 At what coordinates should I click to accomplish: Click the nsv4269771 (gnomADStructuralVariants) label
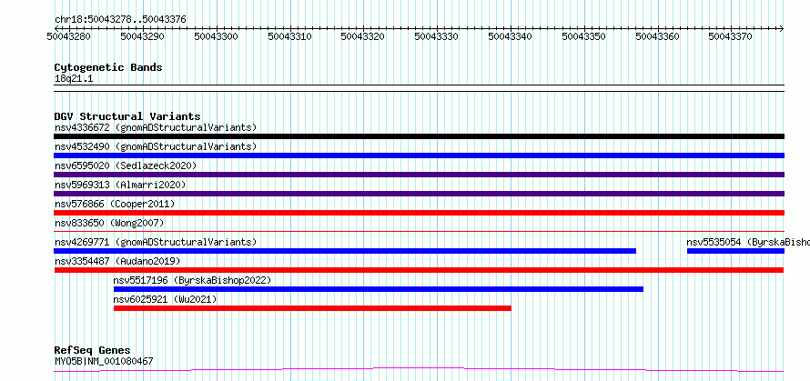click(x=156, y=242)
